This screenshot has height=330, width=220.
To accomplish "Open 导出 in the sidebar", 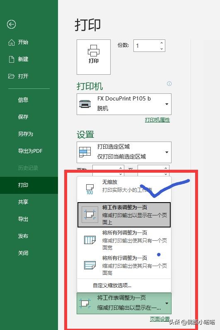I will pyautogui.click(x=29, y=219).
